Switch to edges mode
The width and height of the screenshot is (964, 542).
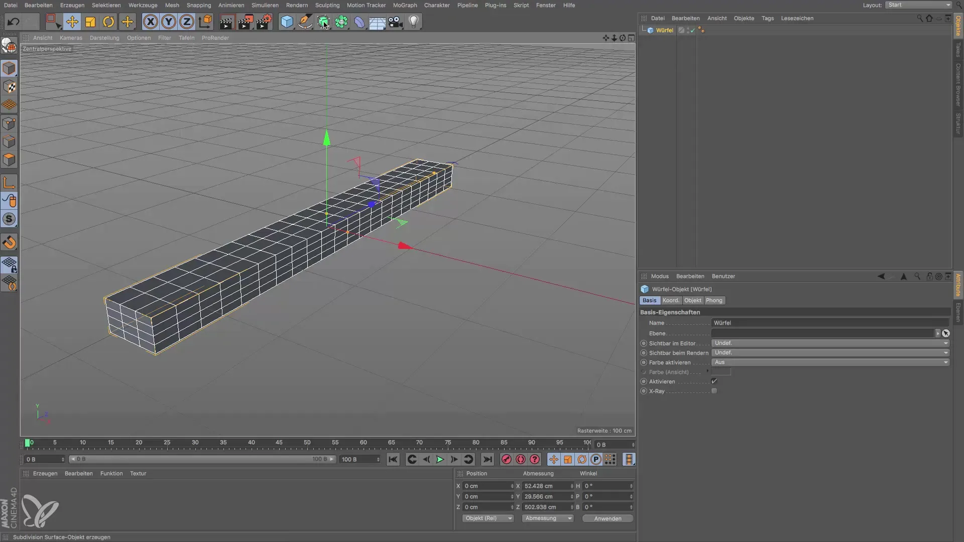click(x=9, y=142)
